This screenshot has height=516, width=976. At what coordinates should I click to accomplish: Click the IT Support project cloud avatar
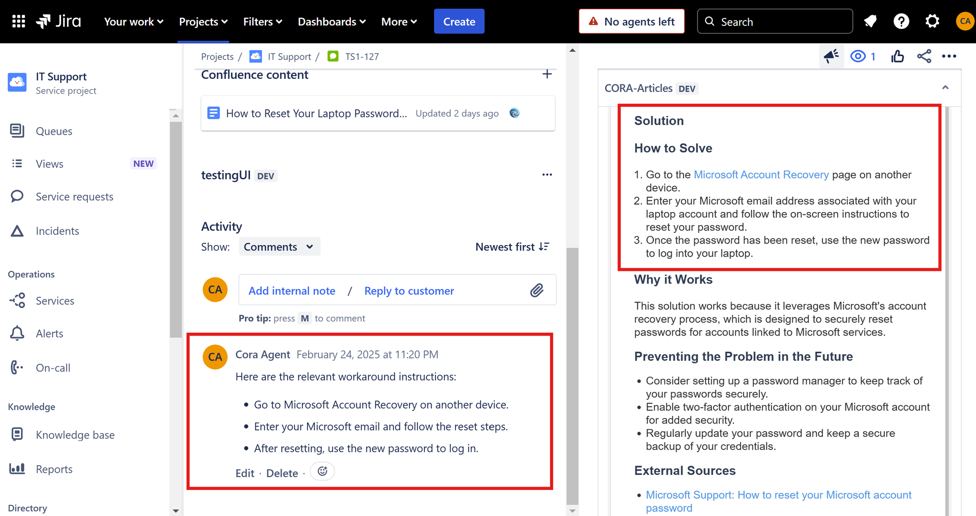tap(17, 82)
